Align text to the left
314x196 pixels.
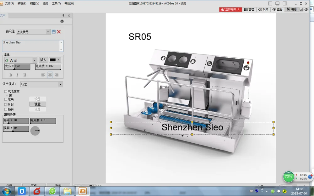(43, 75)
